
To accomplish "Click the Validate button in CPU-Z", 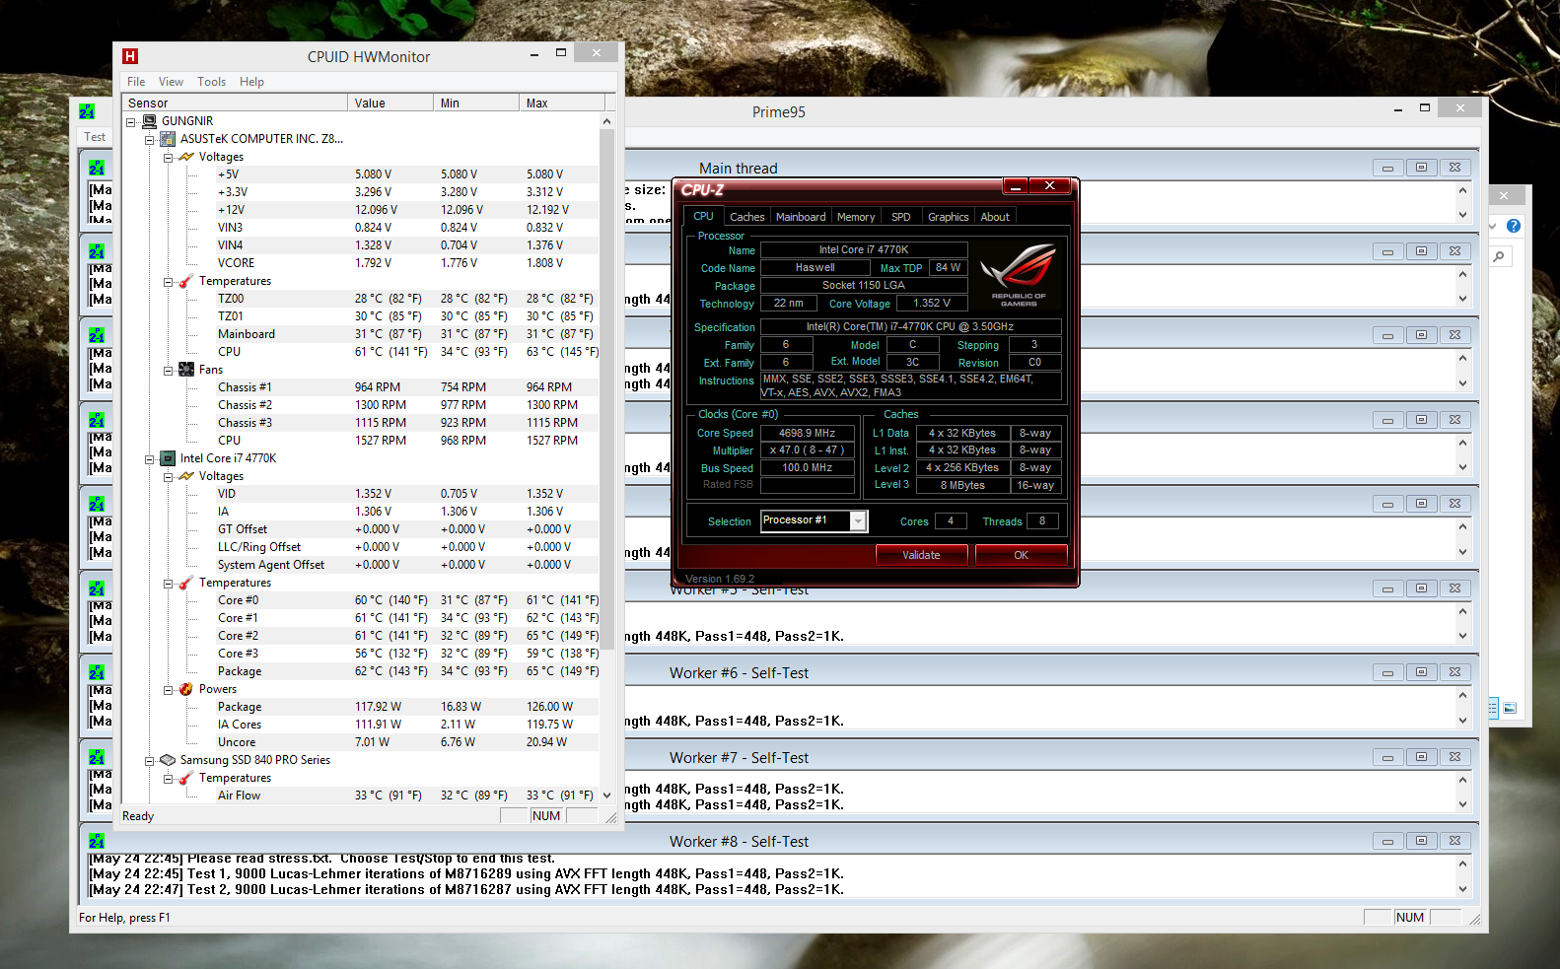I will [921, 555].
